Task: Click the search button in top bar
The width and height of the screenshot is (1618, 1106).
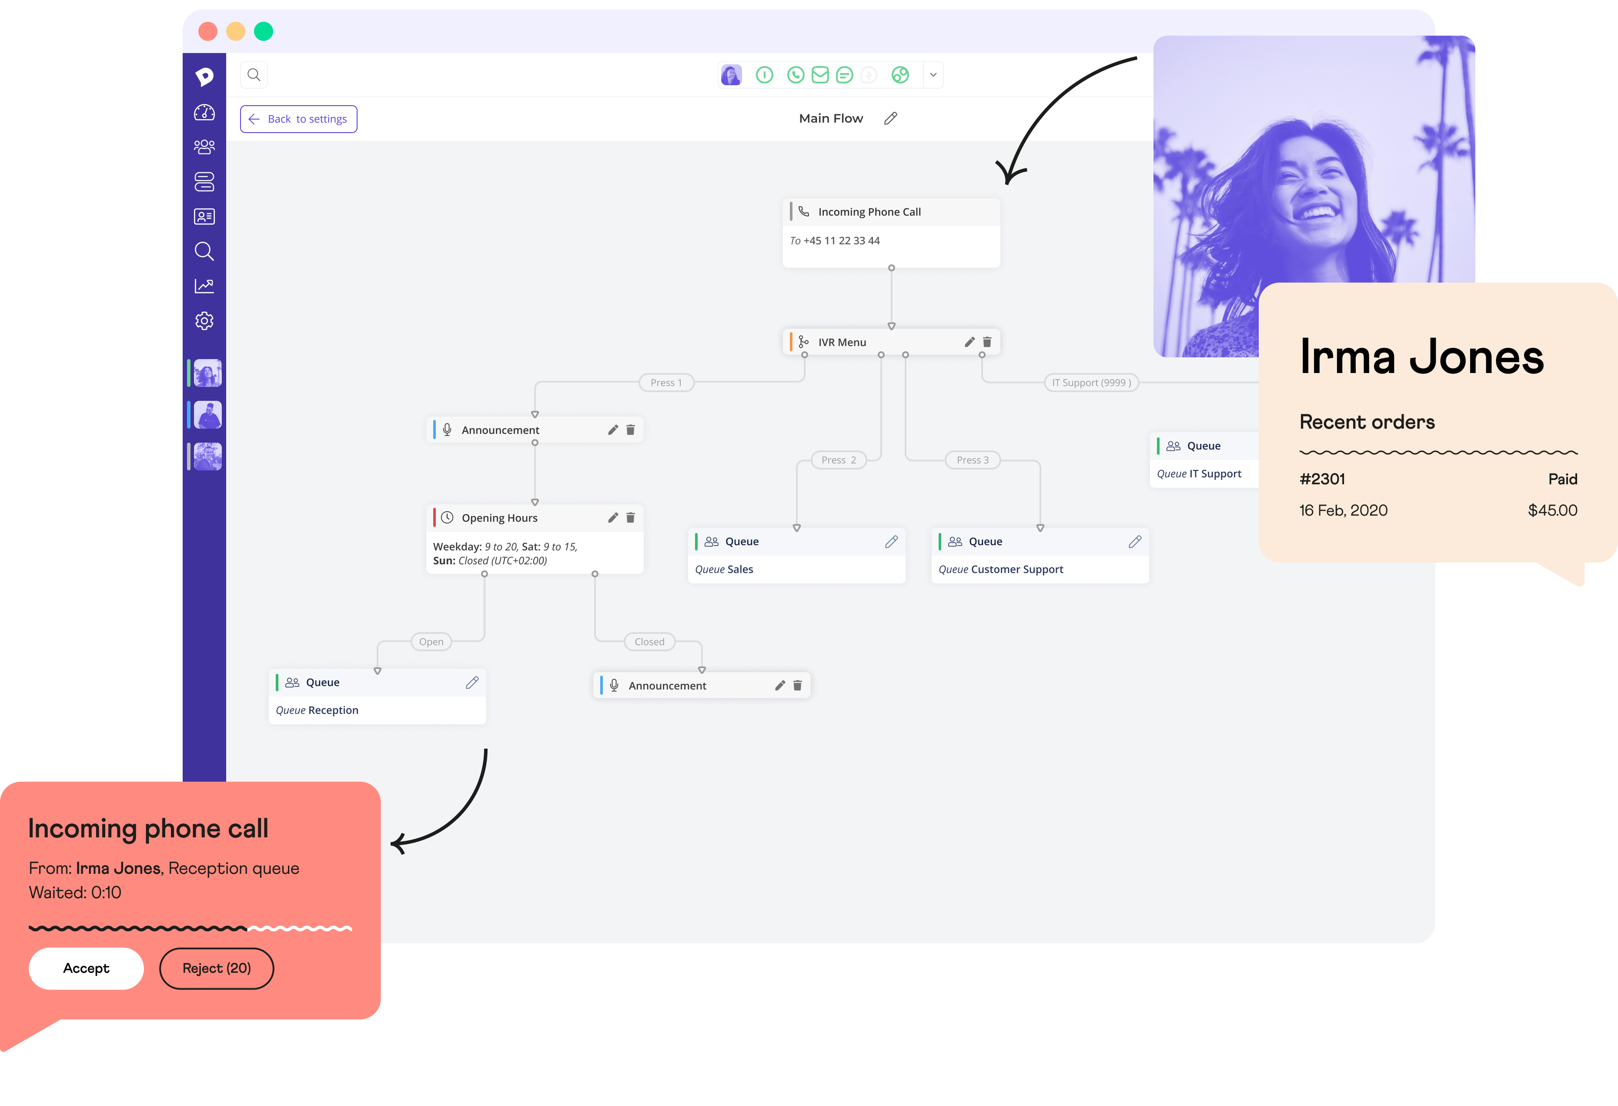Action: click(254, 74)
